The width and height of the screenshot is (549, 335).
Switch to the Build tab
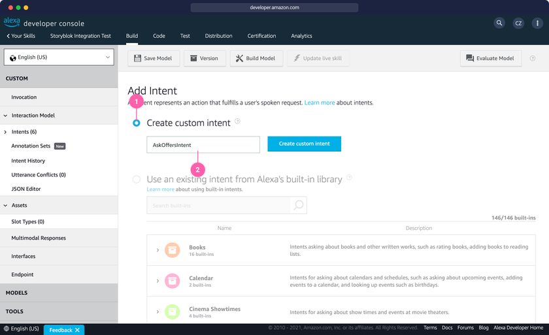(x=132, y=36)
